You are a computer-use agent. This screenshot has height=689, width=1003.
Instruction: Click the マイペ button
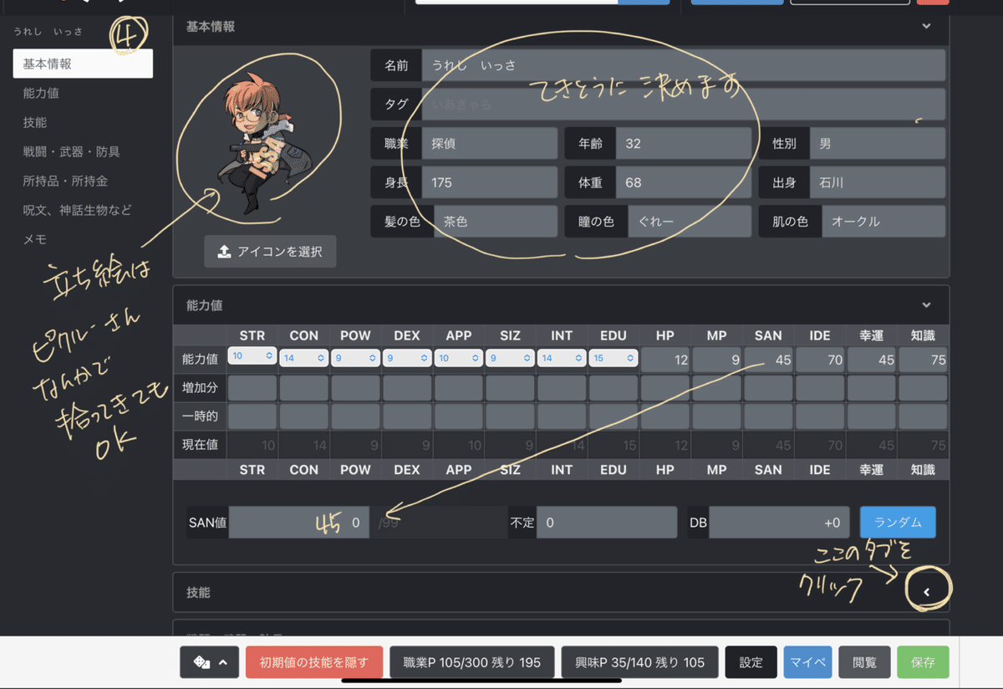[807, 661]
